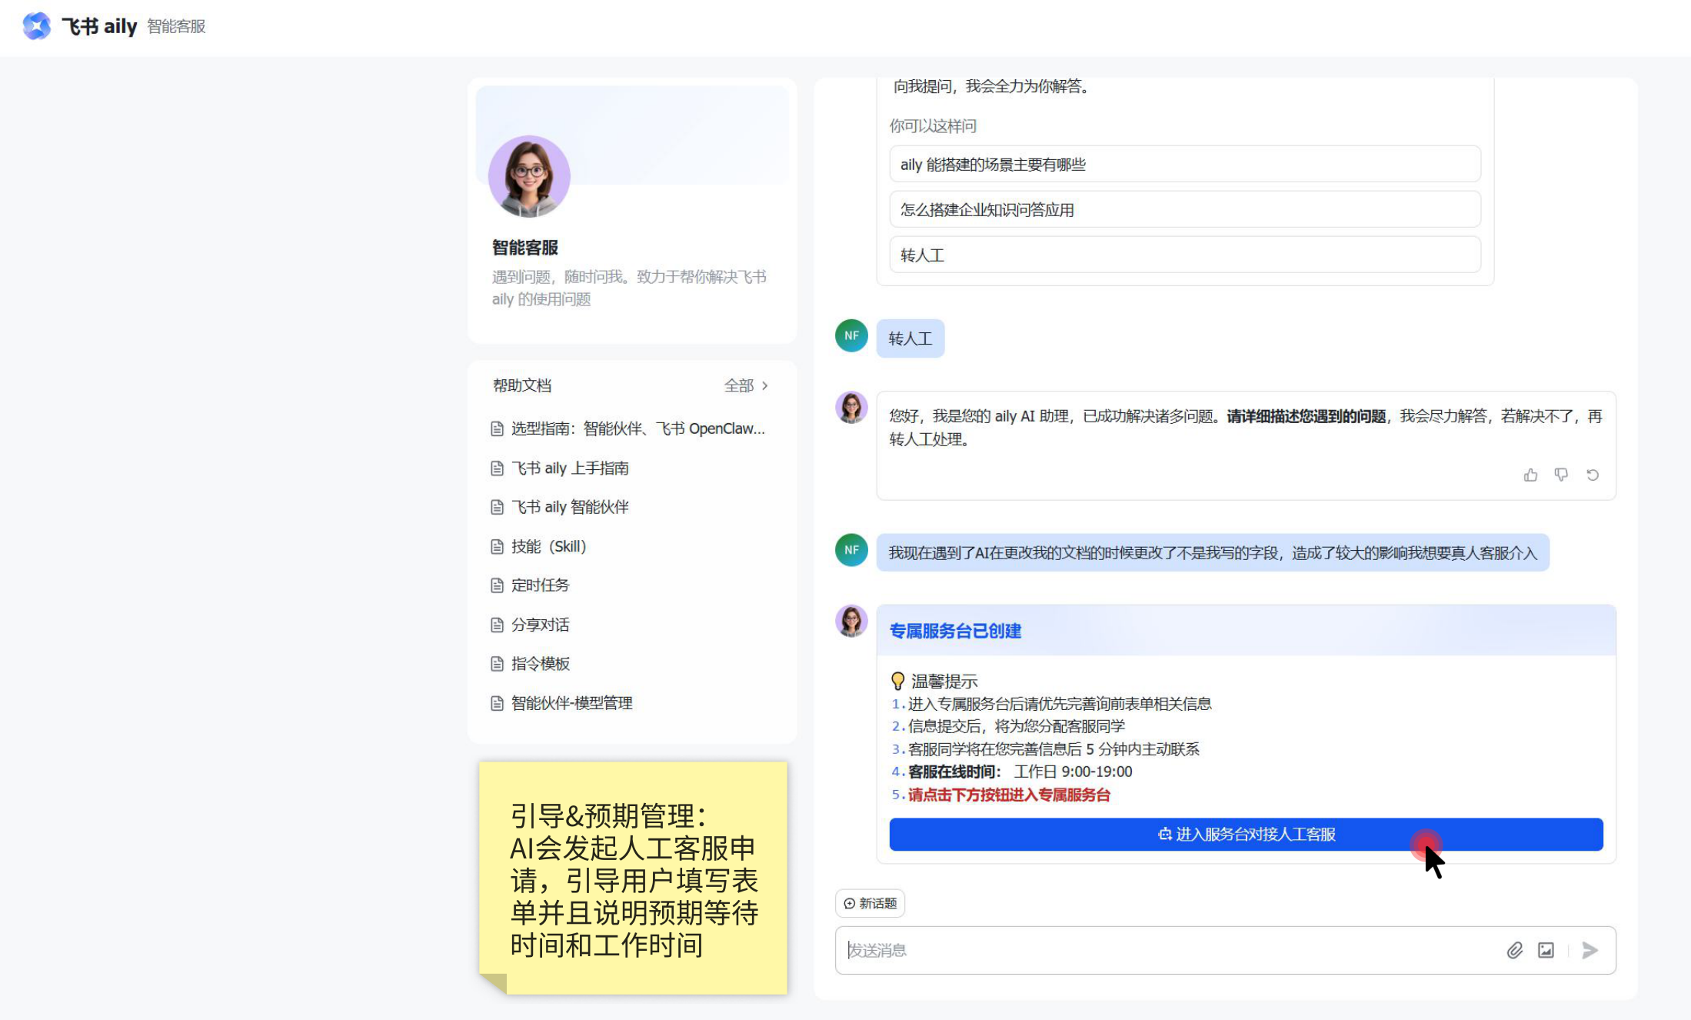Click the lightbulb 温馨提示 icon
This screenshot has height=1020, width=1691.
(x=897, y=681)
